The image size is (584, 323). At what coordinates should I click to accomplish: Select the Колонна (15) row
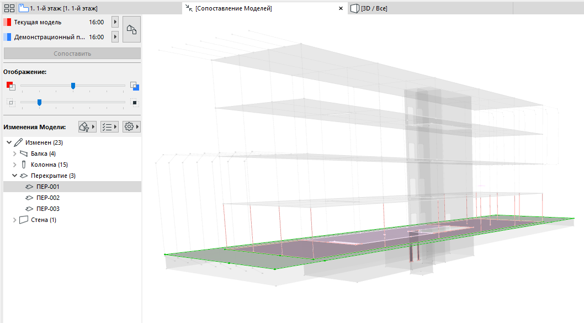click(x=72, y=165)
